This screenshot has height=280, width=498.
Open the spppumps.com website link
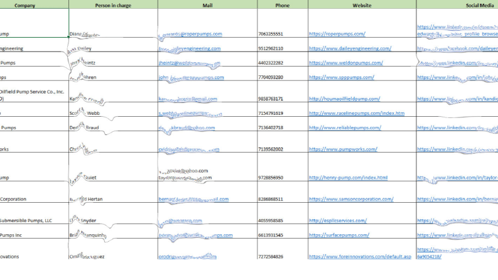[x=342, y=77]
